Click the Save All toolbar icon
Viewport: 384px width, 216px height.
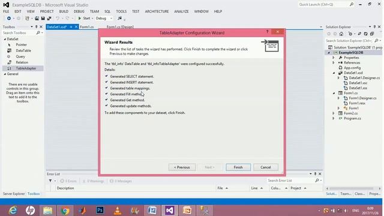[49, 19]
